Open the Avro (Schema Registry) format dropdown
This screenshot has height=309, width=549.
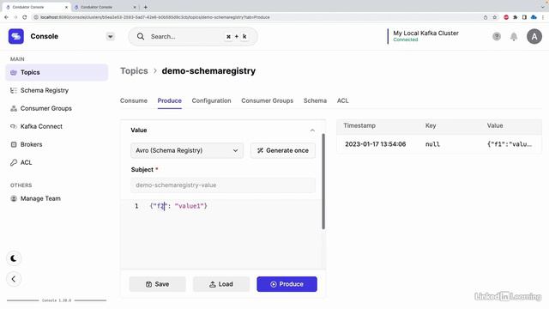click(x=187, y=151)
